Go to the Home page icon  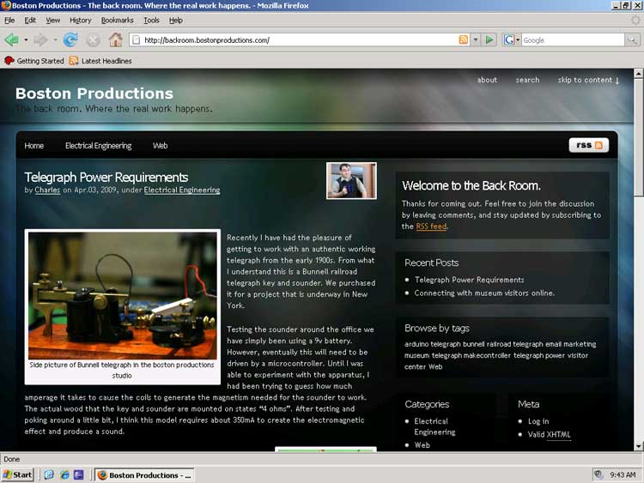[x=115, y=39]
